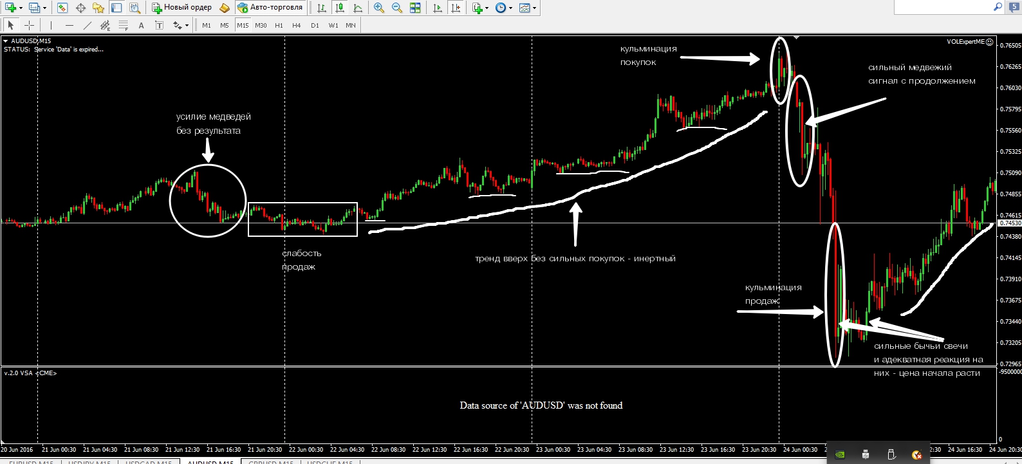The width and height of the screenshot is (1022, 464).
Task: Click the Новый ордер button
Action: 182,8
